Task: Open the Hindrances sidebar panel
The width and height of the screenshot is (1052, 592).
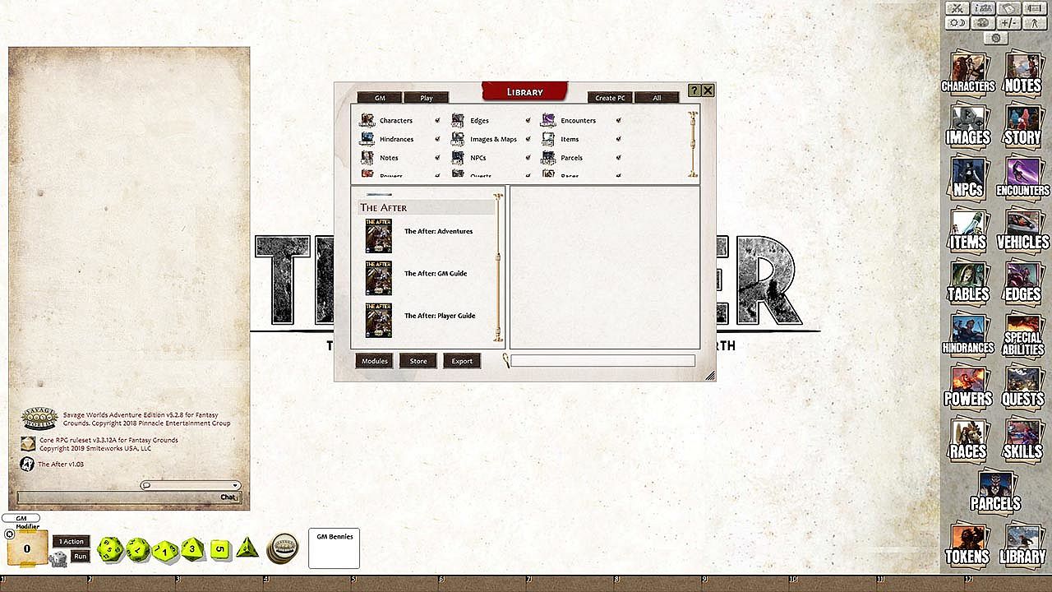Action: tap(967, 334)
